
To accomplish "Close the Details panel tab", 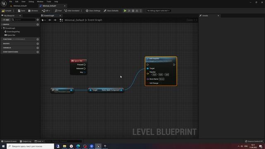I will pyautogui.click(x=218, y=16).
